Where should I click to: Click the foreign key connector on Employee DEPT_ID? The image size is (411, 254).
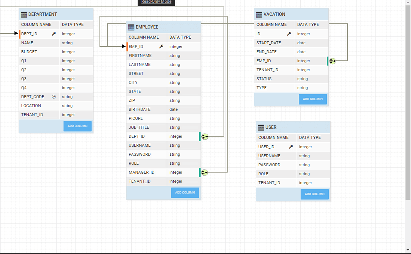(x=204, y=136)
